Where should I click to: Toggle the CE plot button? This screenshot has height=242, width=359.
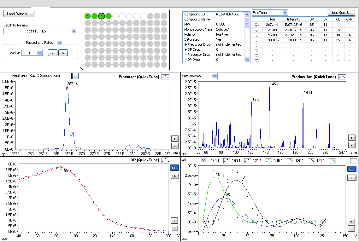click(x=351, y=169)
